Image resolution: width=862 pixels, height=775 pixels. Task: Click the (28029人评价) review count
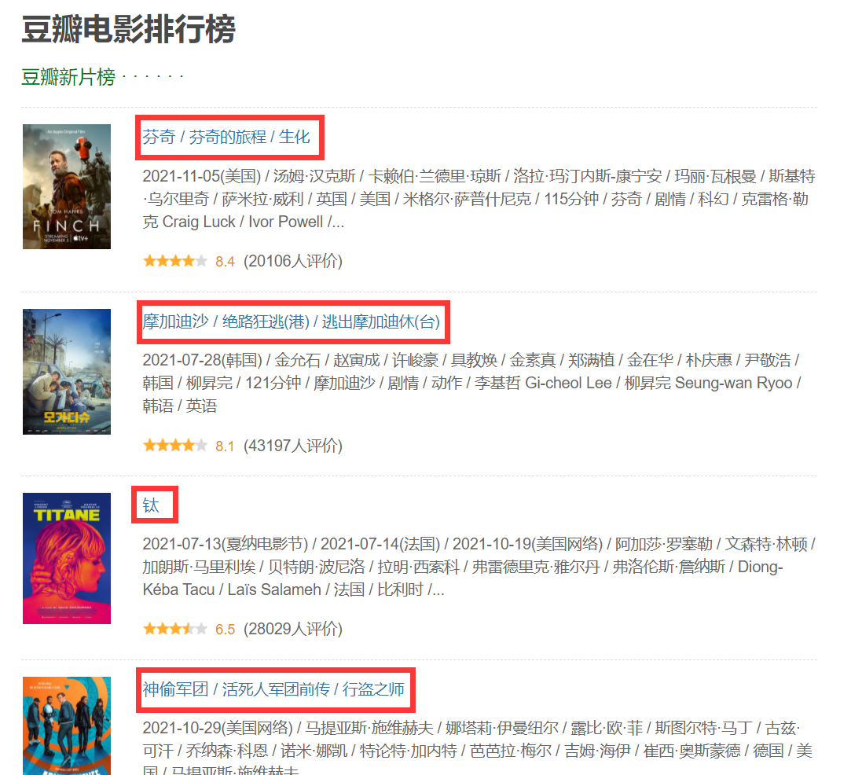293,629
